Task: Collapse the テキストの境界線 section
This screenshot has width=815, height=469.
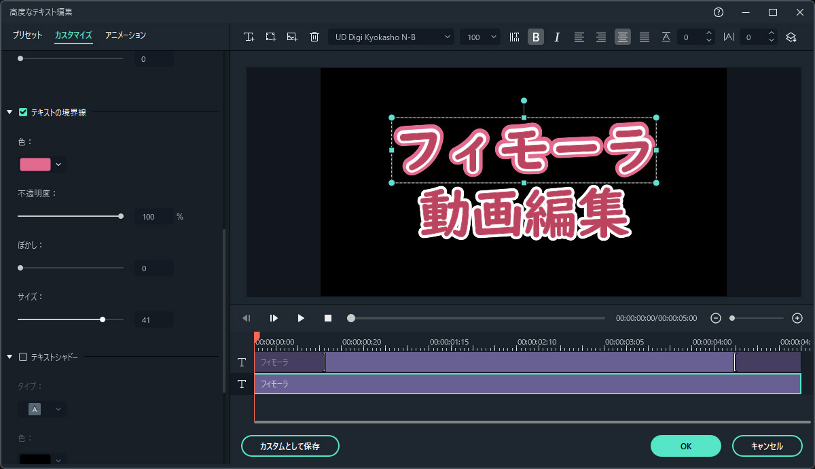Action: (x=10, y=112)
